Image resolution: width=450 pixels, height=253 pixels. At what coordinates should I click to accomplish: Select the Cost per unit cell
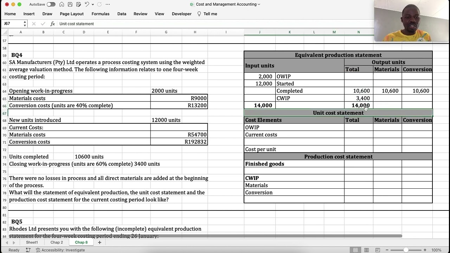click(x=294, y=149)
